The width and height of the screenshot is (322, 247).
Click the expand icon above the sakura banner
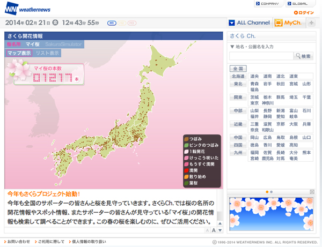click(313, 191)
